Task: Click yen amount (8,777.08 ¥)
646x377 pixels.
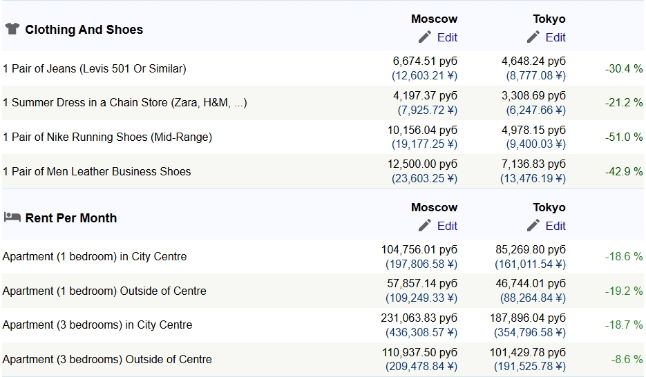Action: (x=536, y=76)
